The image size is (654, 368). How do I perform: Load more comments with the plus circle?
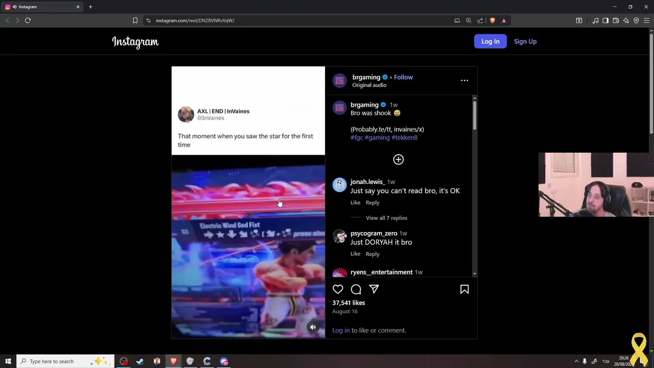click(x=399, y=159)
